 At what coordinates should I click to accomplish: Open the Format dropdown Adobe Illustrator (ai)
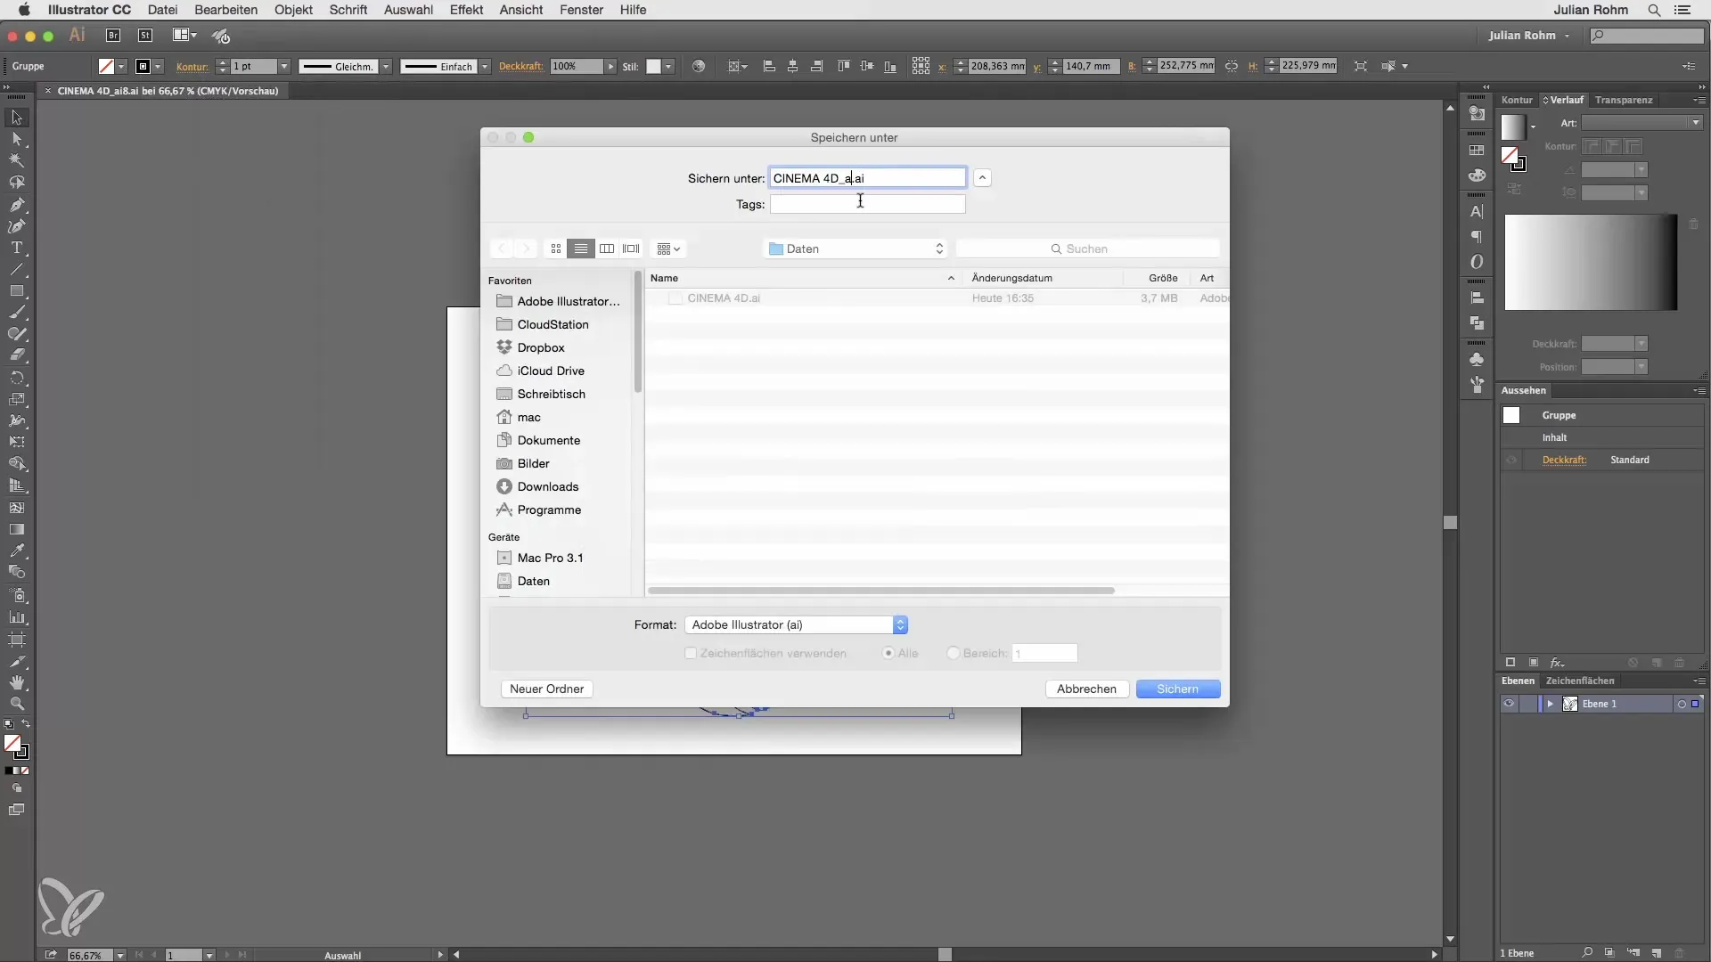(x=796, y=624)
